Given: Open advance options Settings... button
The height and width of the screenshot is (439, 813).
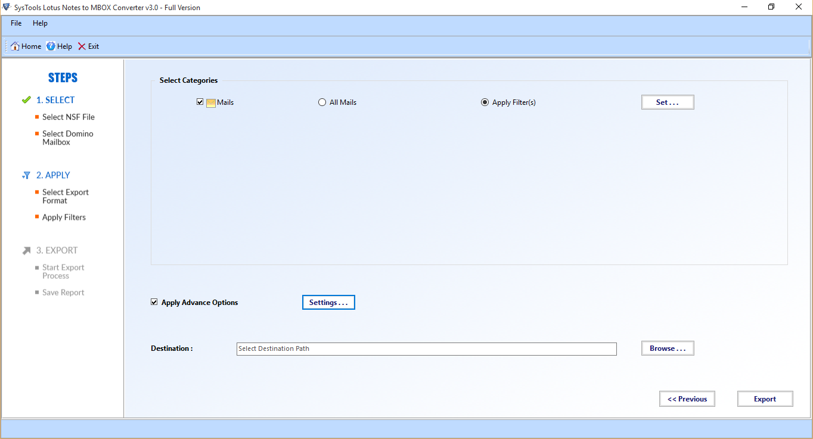Looking at the screenshot, I should click(328, 303).
